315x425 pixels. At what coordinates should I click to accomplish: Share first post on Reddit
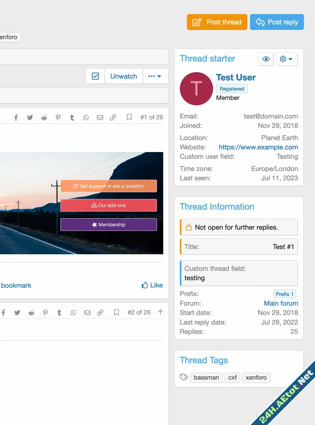point(44,118)
